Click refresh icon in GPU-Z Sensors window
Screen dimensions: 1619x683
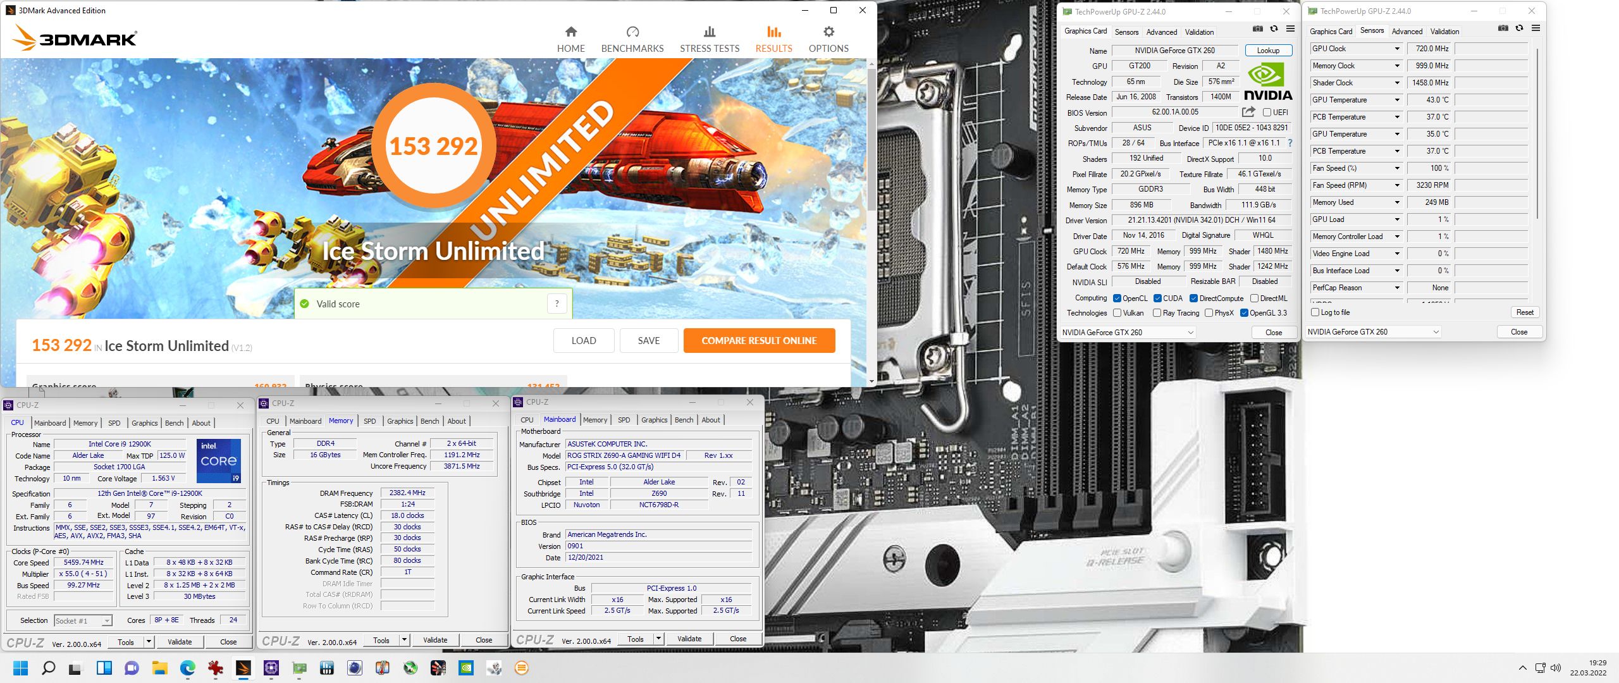point(1519,28)
